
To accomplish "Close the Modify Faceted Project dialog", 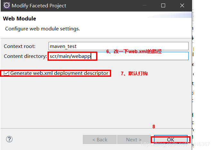I will tap(182, 5).
